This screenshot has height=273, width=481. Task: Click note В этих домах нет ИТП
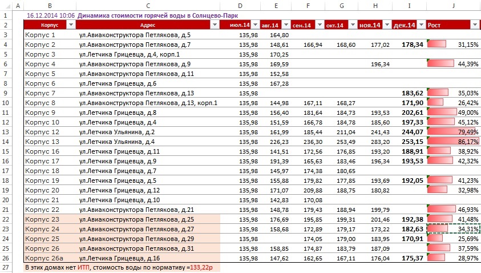click(x=57, y=267)
